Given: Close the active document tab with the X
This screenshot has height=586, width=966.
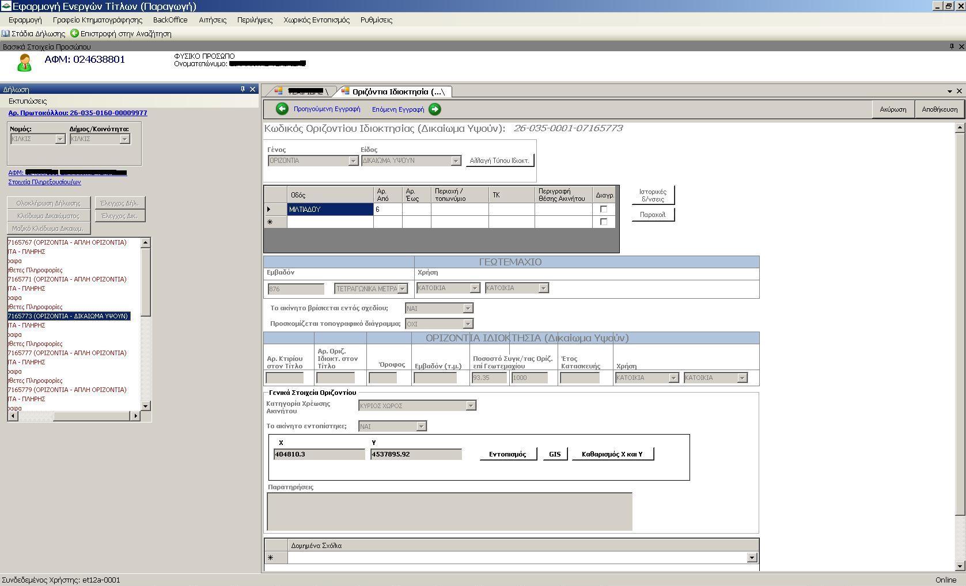Looking at the screenshot, I should click(x=959, y=91).
